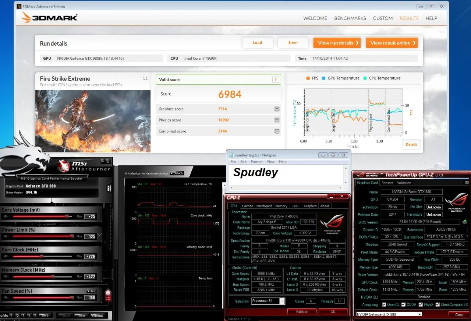This screenshot has height=321, width=471.
Task: Click the User Define fan icon in Afterburner
Action: tap(108, 295)
